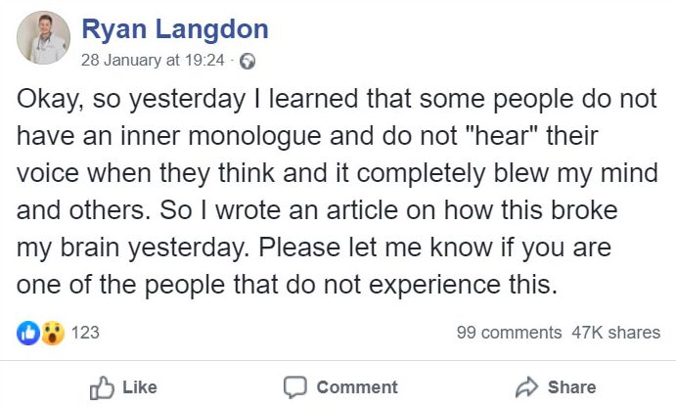The height and width of the screenshot is (407, 676).
Task: View the 123 reactions list
Action: pos(85,333)
